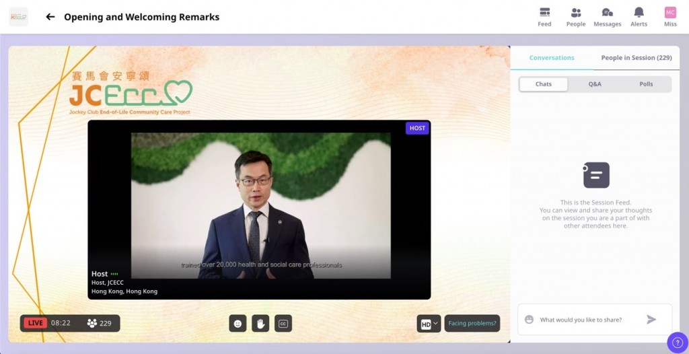Image resolution: width=689 pixels, height=354 pixels.
Task: Open emoji picker in chat input
Action: (x=530, y=320)
